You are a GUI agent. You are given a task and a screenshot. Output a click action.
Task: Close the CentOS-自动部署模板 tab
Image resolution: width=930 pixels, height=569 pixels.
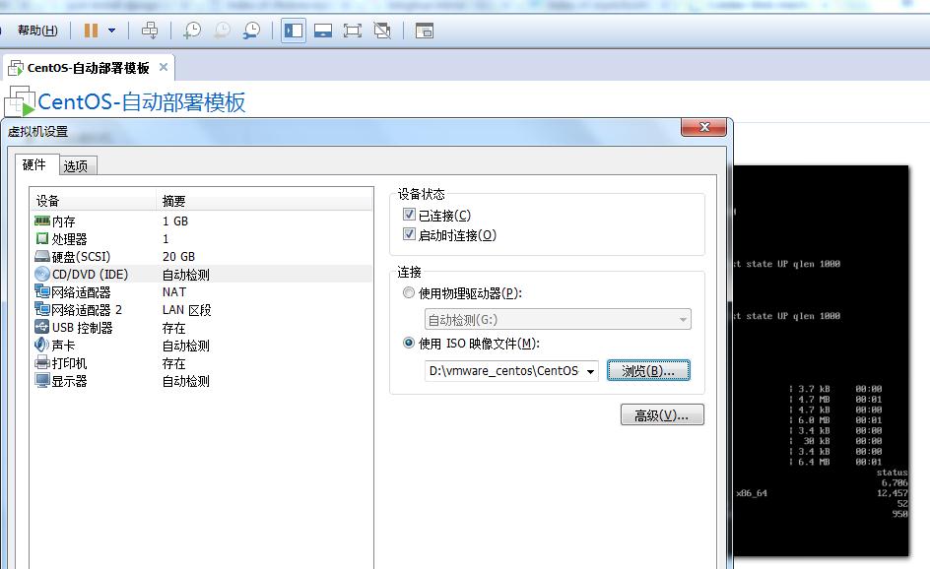[164, 67]
